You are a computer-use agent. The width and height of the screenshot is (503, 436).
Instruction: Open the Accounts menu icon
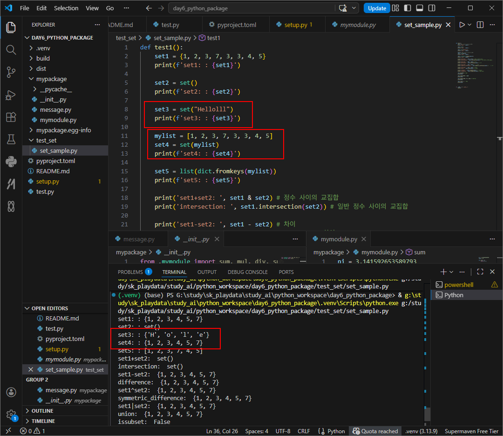coord(11,392)
